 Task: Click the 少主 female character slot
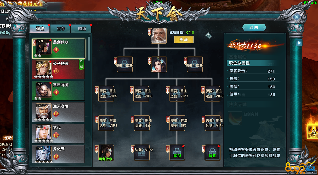pos(159,64)
